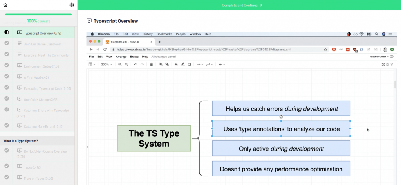This screenshot has width=401, height=185.
Task: Open Chrome's People menu
Action: click(181, 34)
